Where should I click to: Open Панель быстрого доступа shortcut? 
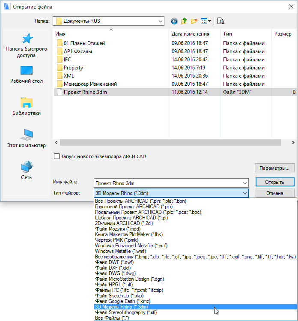(x=27, y=45)
